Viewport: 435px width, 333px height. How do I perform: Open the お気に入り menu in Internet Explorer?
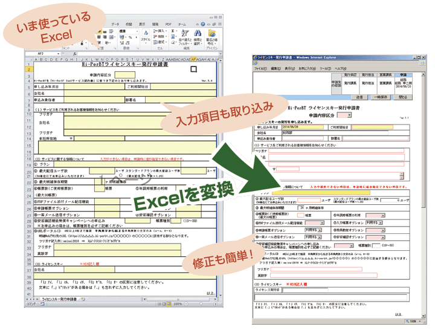click(x=307, y=68)
